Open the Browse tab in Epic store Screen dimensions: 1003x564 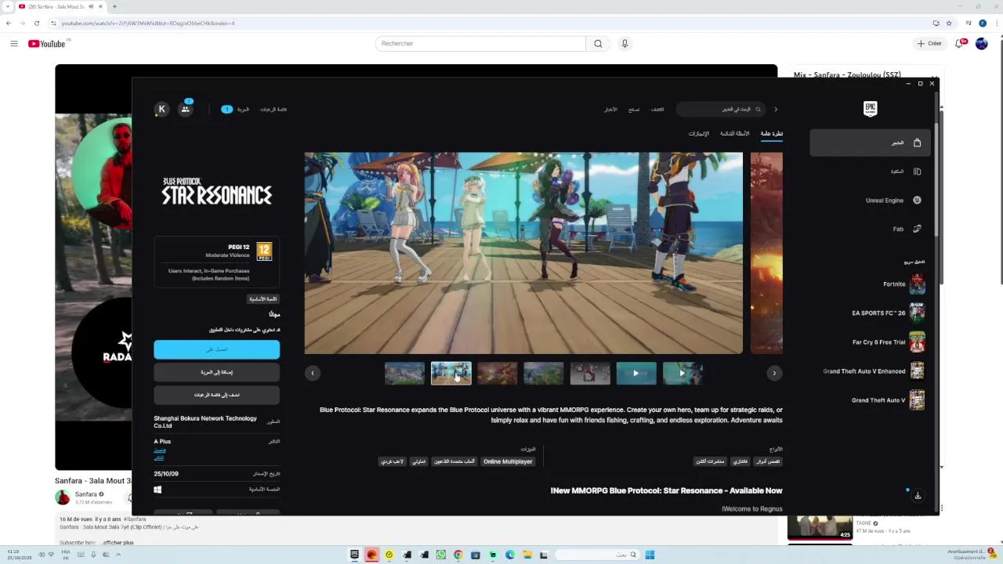(x=634, y=110)
